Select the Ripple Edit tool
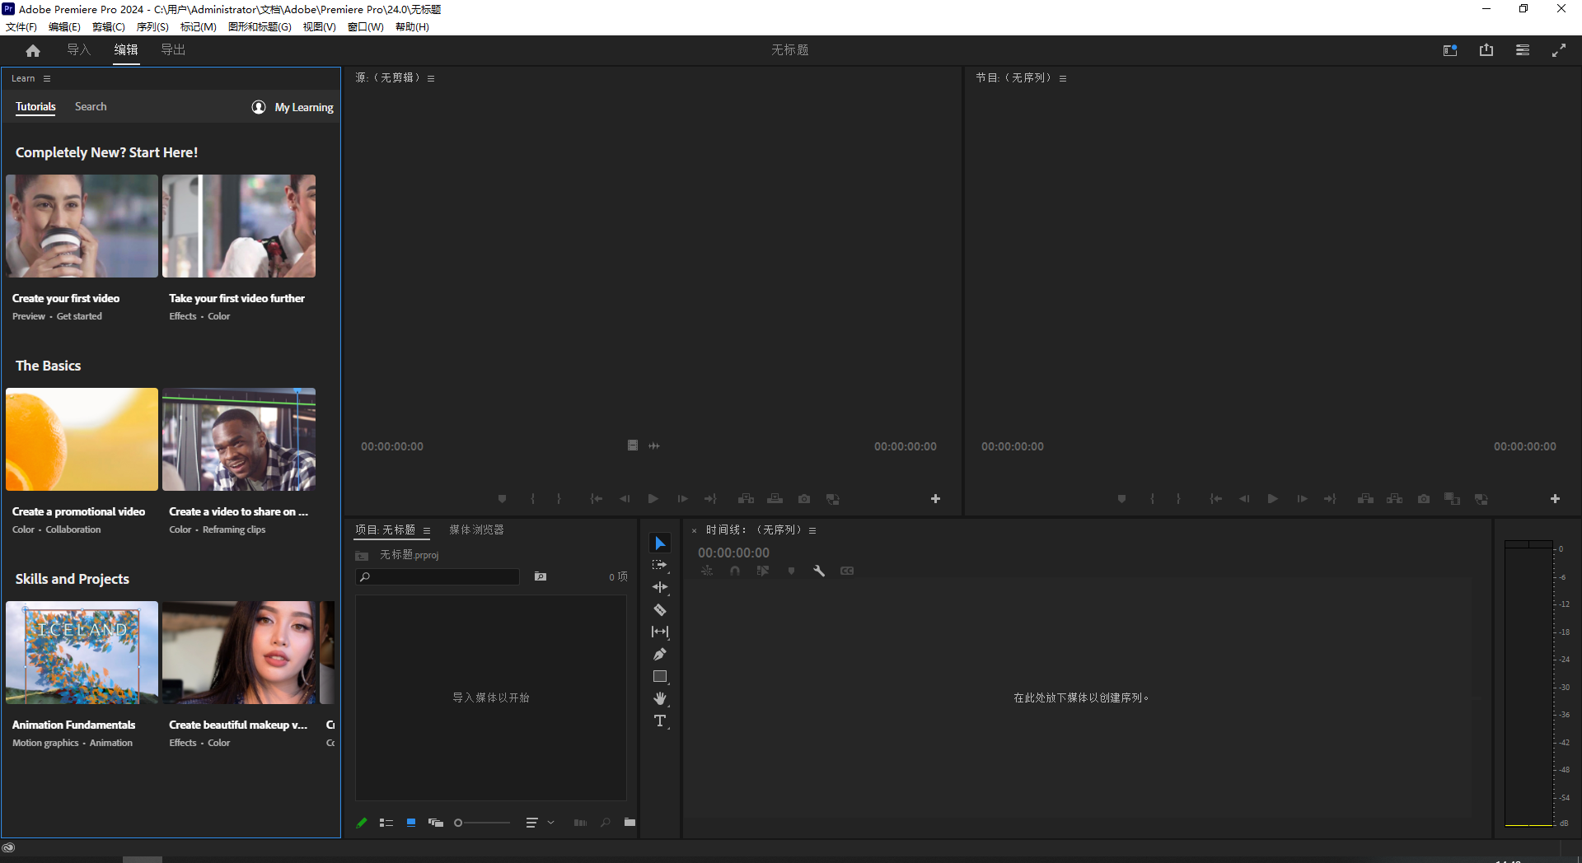This screenshot has width=1582, height=863. click(660, 587)
